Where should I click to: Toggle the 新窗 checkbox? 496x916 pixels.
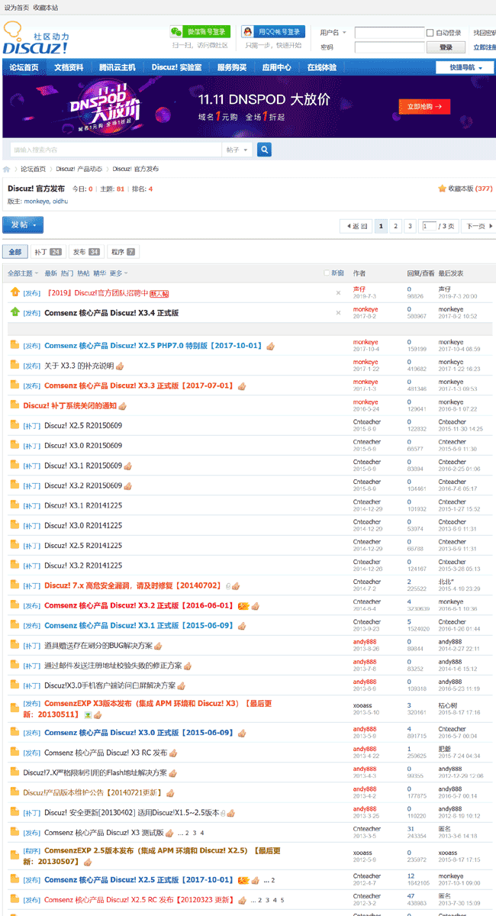coord(327,273)
